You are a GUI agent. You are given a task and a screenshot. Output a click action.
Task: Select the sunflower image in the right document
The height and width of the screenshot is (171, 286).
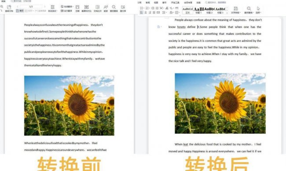(x=220, y=103)
